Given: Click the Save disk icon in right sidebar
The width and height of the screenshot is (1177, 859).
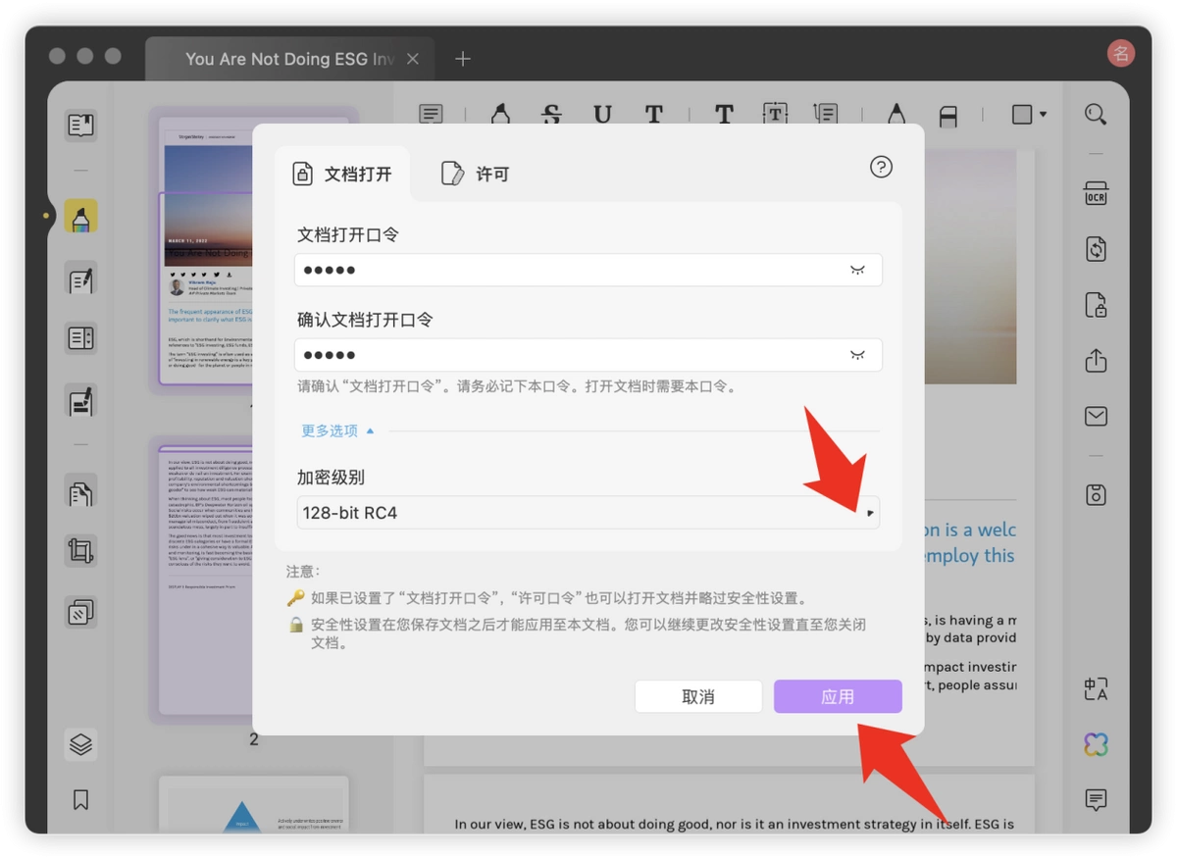Looking at the screenshot, I should (1096, 494).
